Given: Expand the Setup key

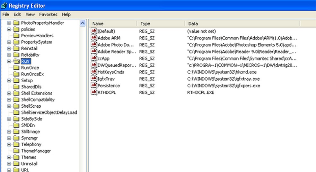Looking at the screenshot, I should coord(9,81).
